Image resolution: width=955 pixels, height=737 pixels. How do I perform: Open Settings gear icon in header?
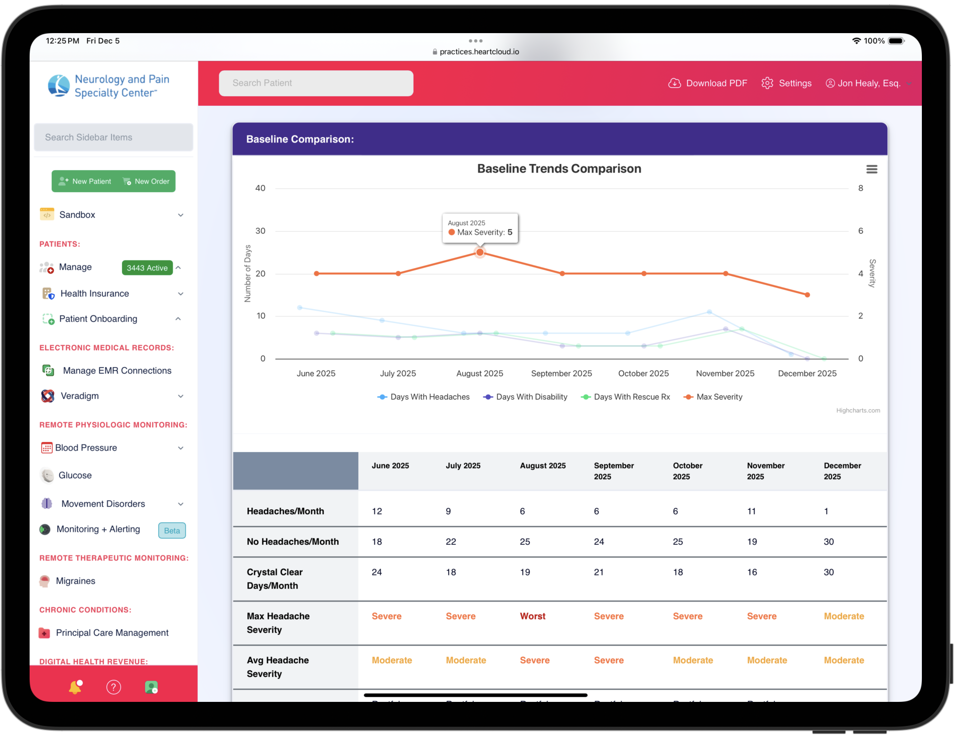767,83
